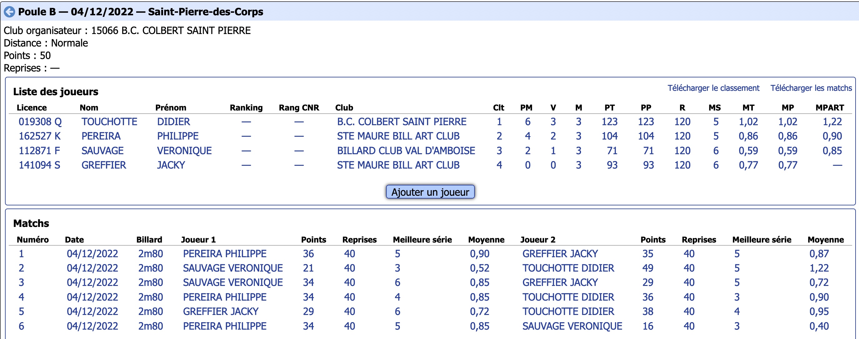Click Poule B page title
Image resolution: width=859 pixels, height=339 pixels.
click(140, 12)
